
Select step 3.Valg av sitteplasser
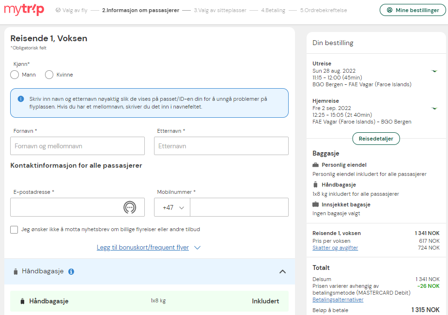[x=220, y=10]
